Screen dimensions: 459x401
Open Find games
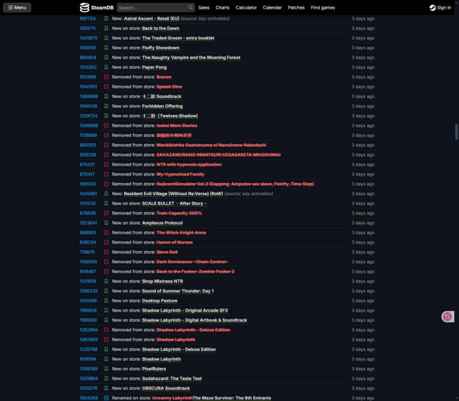[323, 8]
